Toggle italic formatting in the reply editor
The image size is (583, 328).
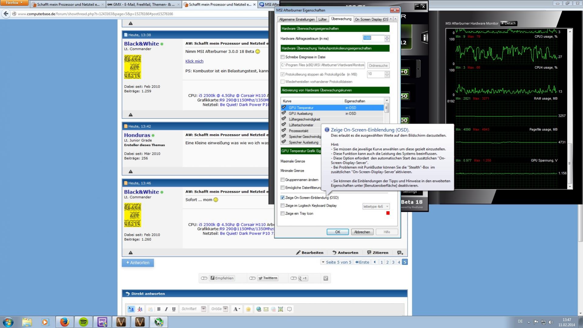(166, 309)
